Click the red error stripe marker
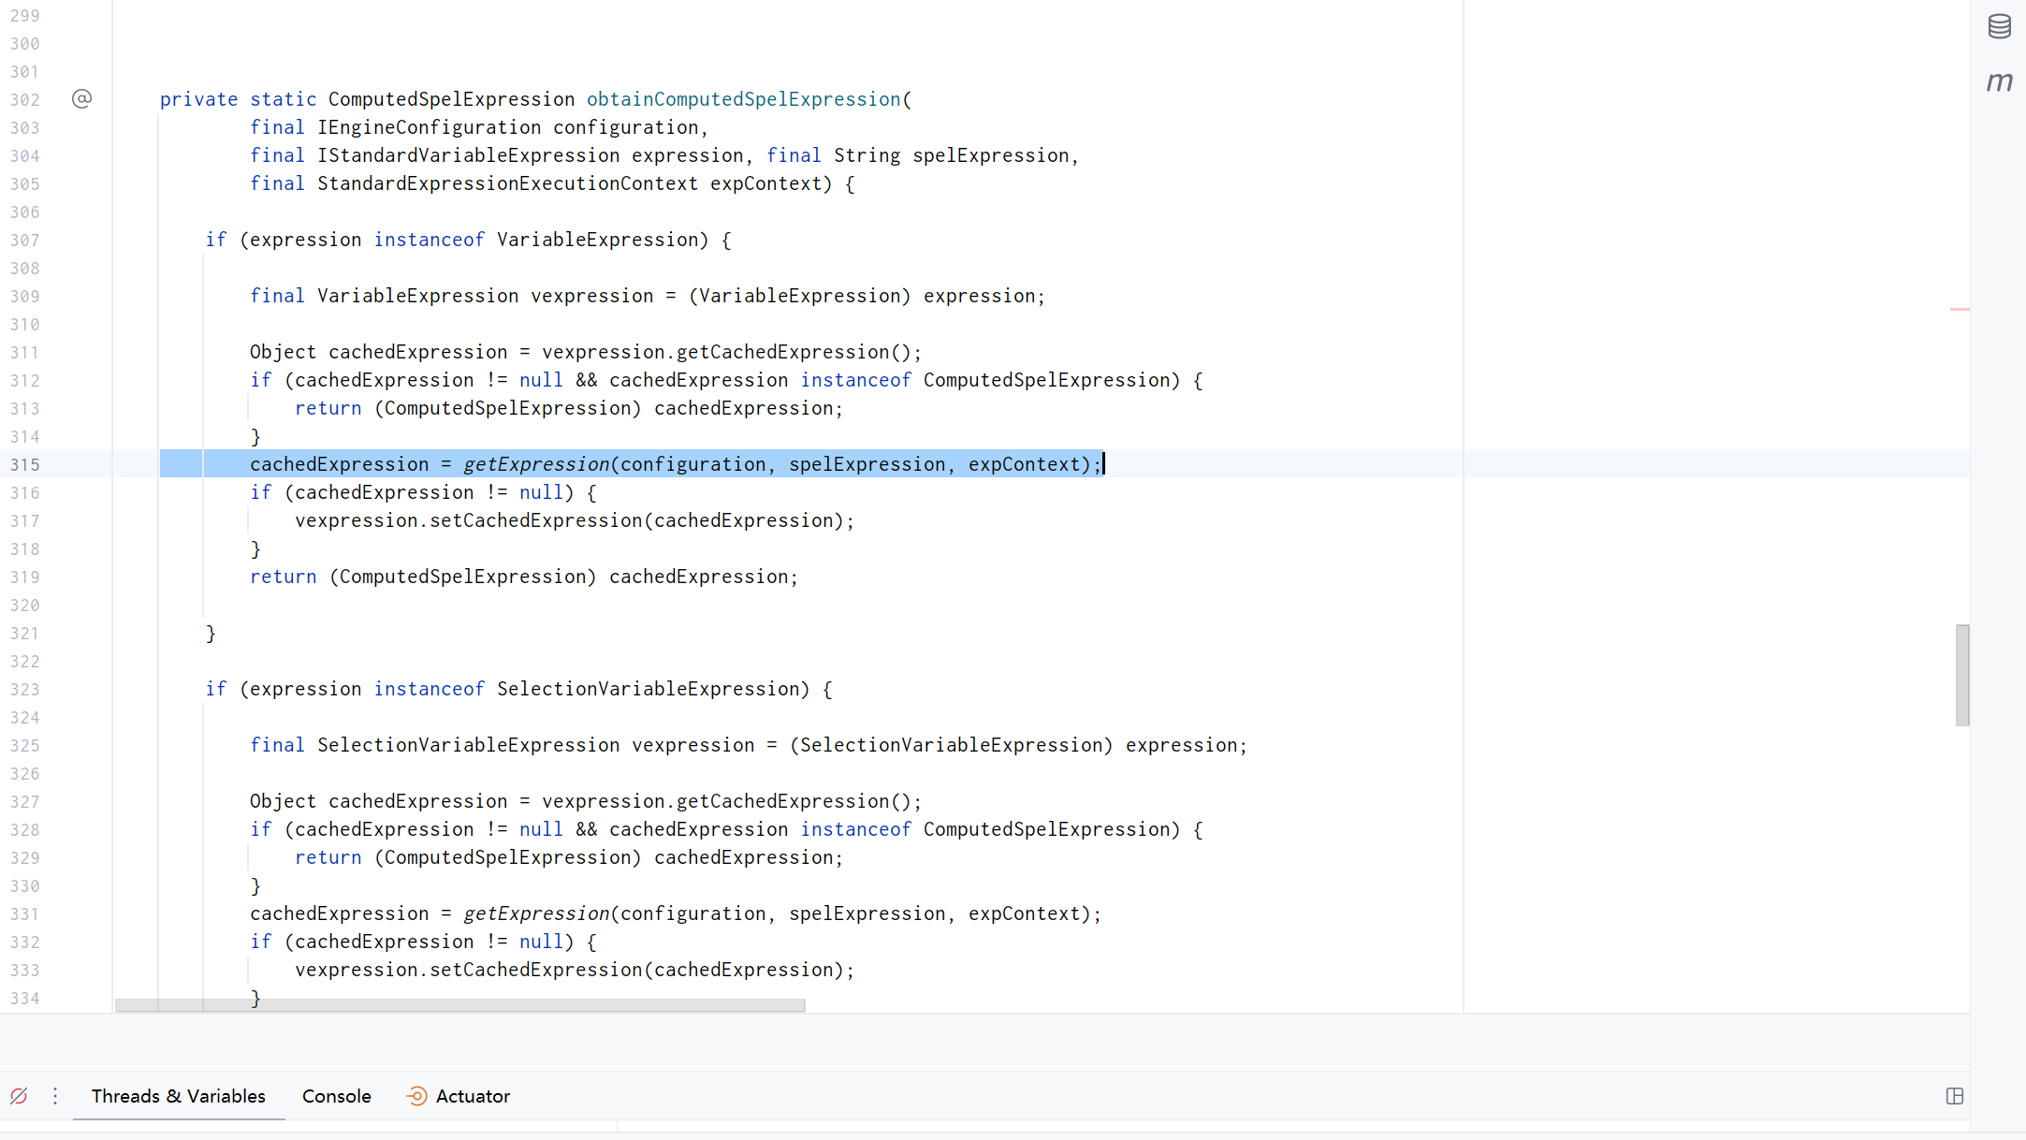Viewport: 2026px width, 1140px height. (1960, 309)
